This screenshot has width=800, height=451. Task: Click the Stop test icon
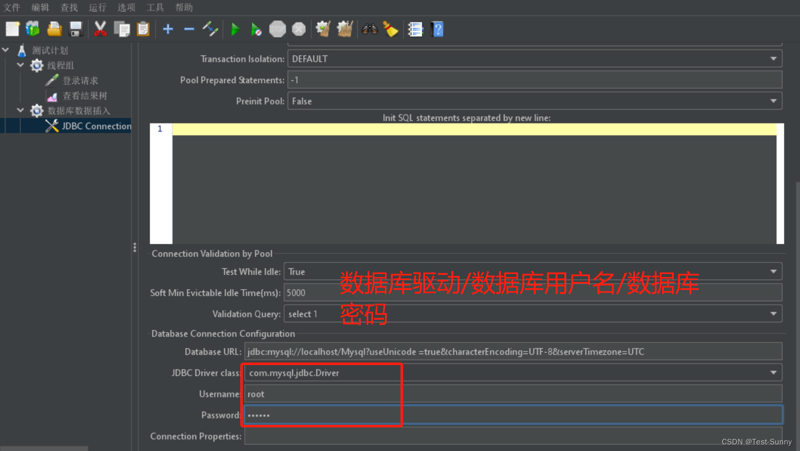click(x=278, y=29)
